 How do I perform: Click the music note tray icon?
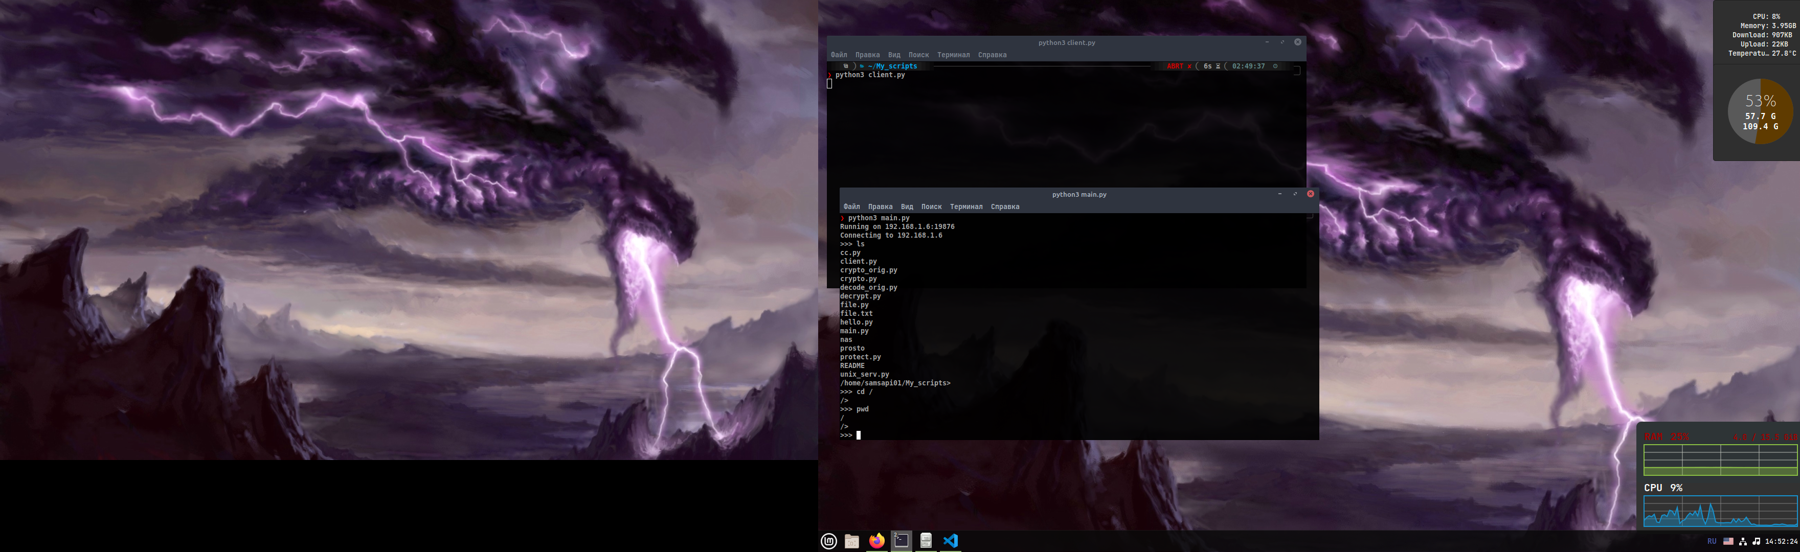click(x=1756, y=541)
